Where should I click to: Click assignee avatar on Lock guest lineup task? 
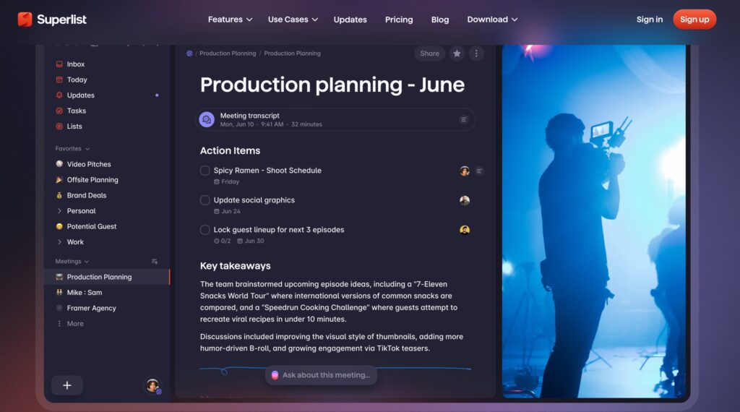click(465, 231)
